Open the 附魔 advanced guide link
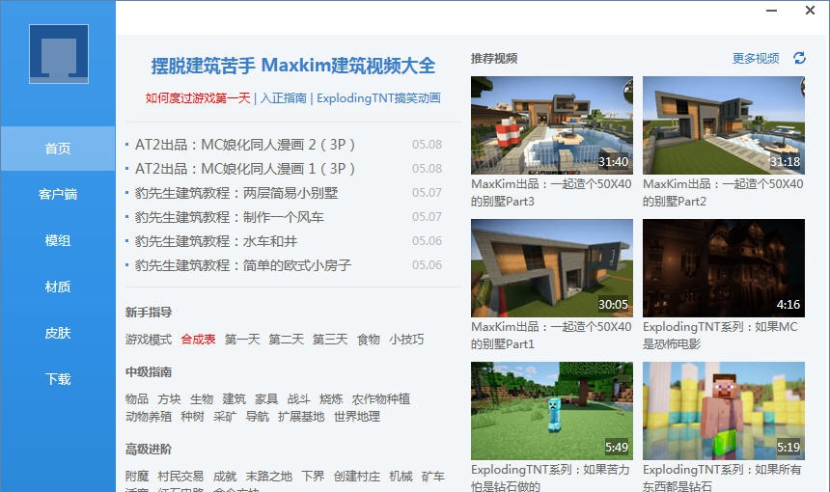 coord(137,477)
